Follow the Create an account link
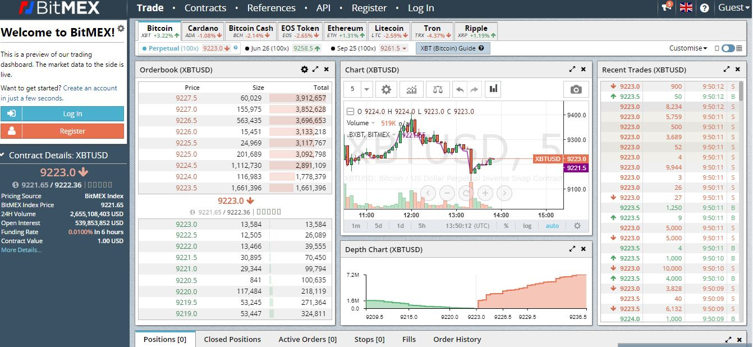The height and width of the screenshot is (347, 753). pyautogui.click(x=90, y=88)
